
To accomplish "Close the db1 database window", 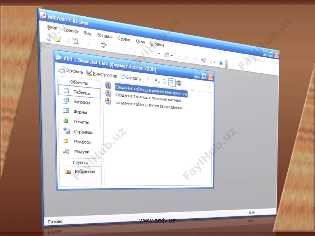I will coord(210,77).
